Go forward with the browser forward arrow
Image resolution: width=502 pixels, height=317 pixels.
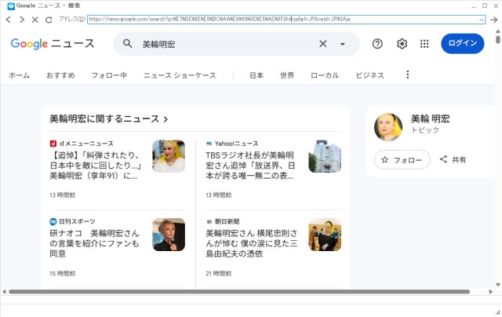[22, 20]
